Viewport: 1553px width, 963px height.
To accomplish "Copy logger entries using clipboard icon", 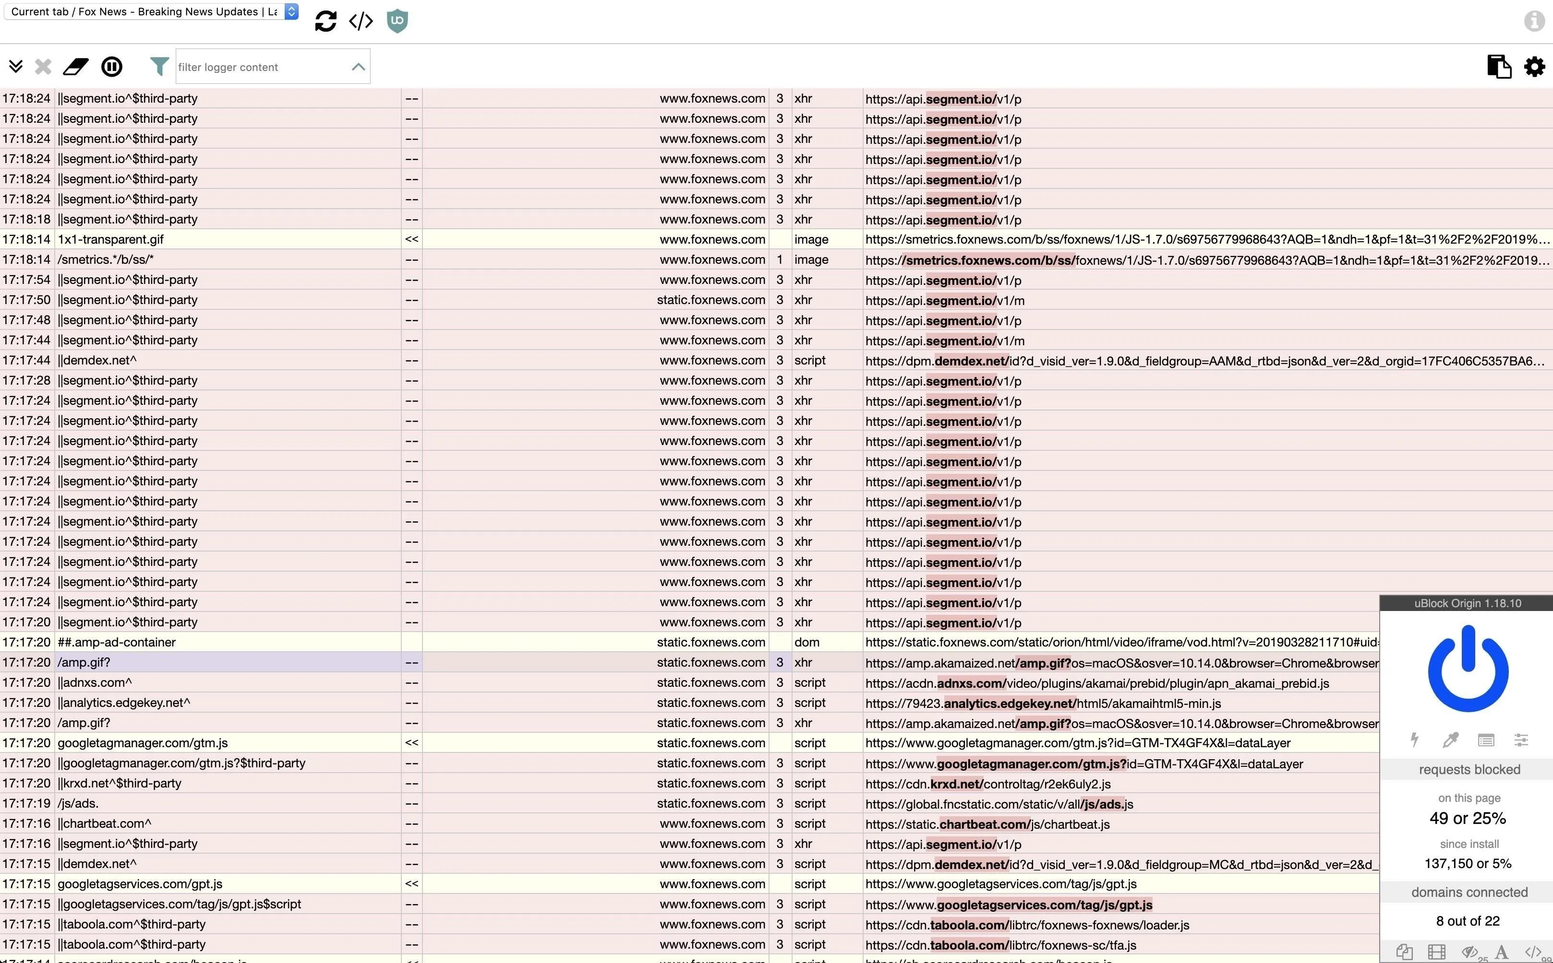I will [x=1499, y=66].
